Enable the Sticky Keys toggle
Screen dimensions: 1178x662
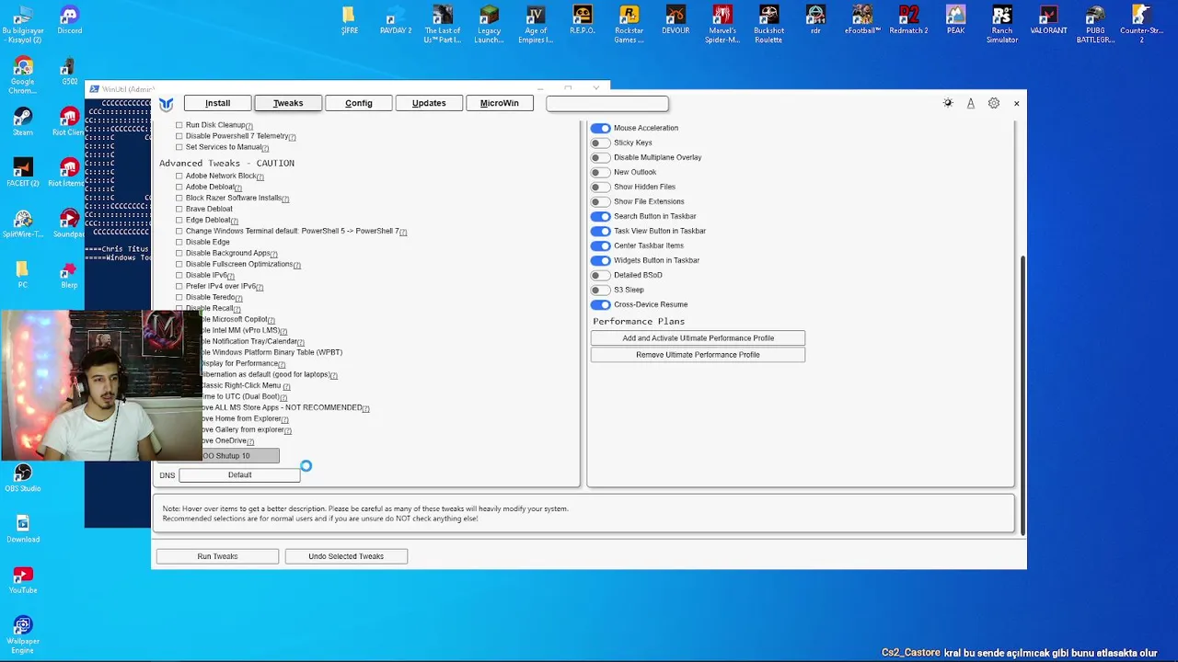point(600,143)
